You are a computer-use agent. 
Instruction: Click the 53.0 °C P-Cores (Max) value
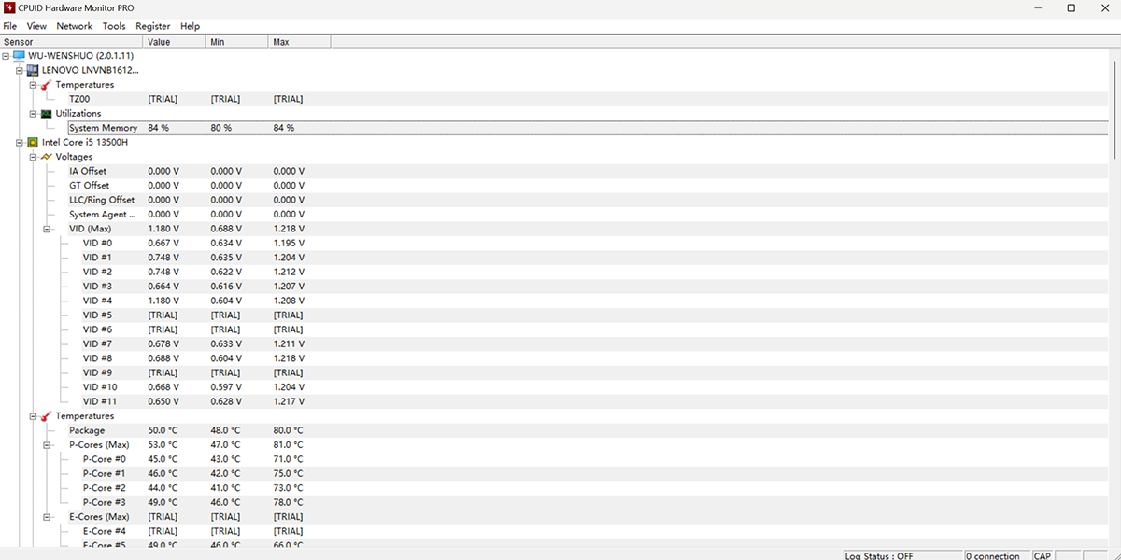[x=163, y=445]
